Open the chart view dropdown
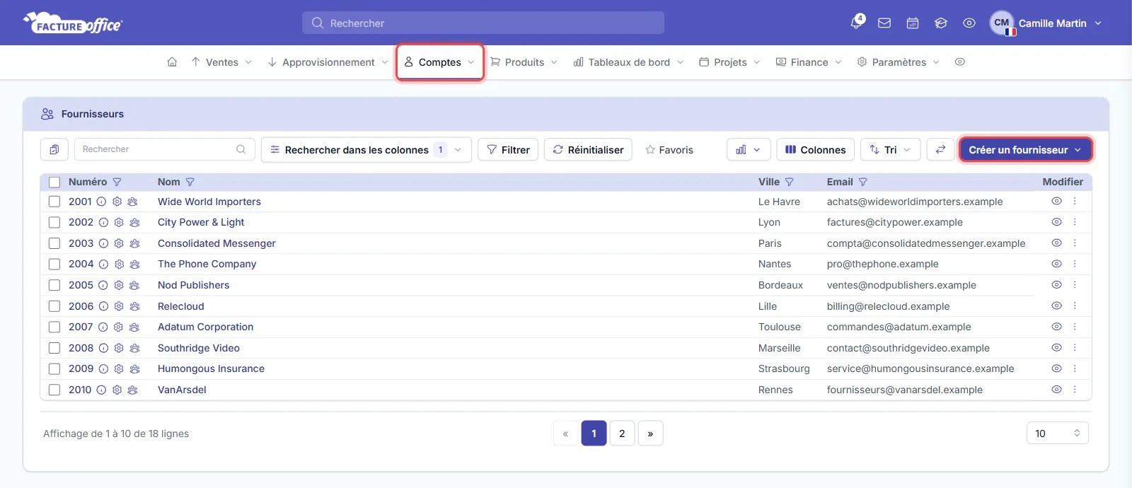Screen dimensions: 1132x488 [x=748, y=149]
